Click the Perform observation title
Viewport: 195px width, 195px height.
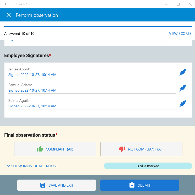pyautogui.click(x=37, y=15)
